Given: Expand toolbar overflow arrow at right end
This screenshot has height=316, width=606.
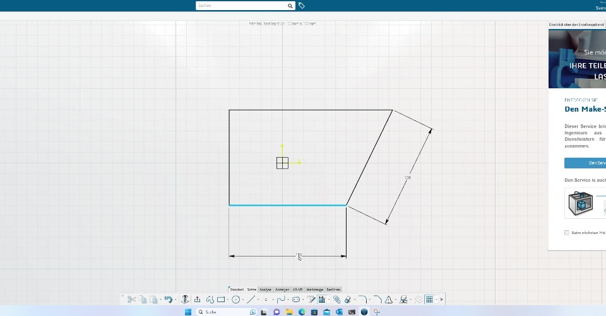Looking at the screenshot, I should (x=442, y=300).
